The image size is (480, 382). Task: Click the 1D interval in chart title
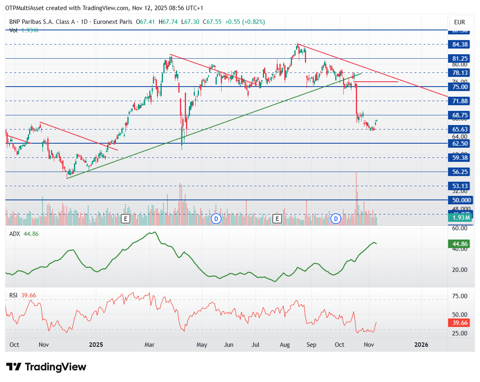[84, 22]
